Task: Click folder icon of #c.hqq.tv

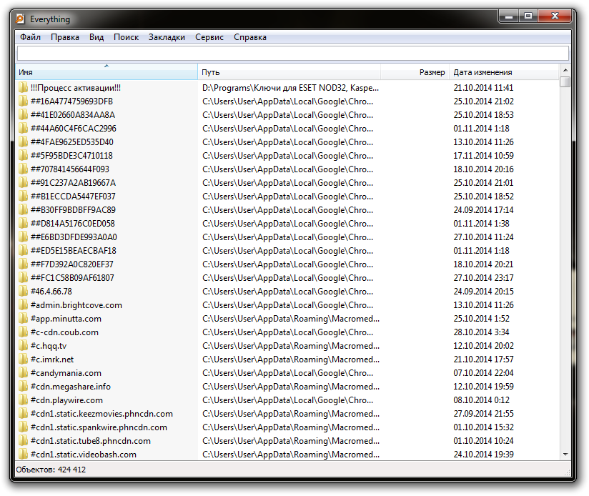Action: click(24, 346)
